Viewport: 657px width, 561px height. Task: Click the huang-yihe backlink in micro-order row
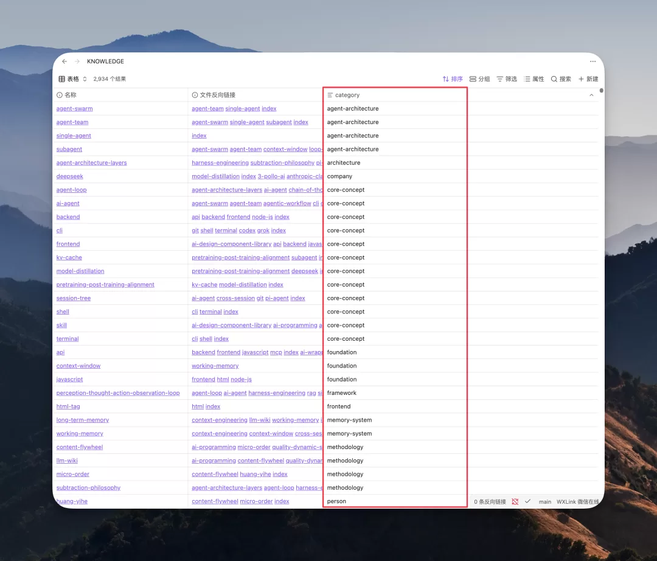(255, 474)
